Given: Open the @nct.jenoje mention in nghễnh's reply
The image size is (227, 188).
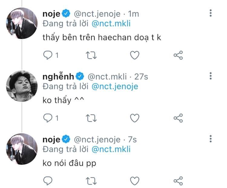Looking at the screenshot, I should tap(114, 86).
